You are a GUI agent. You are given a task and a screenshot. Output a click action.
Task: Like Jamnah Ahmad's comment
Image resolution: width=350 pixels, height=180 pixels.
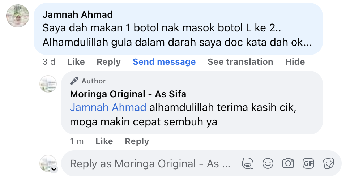[x=76, y=62]
